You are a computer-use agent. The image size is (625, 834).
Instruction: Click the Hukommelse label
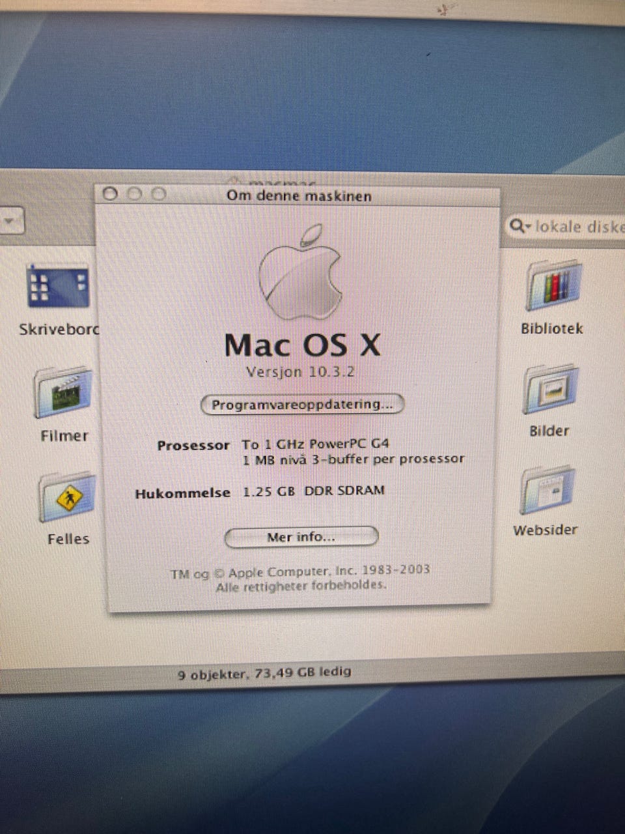pyautogui.click(x=182, y=493)
